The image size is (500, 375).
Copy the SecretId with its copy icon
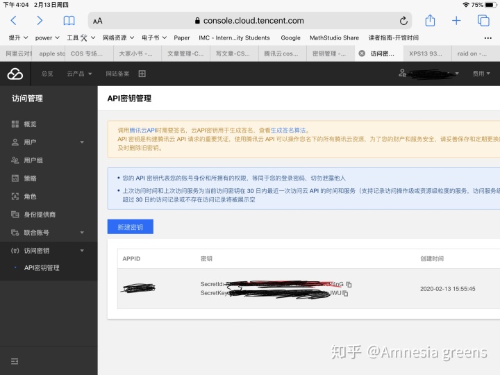click(x=349, y=284)
